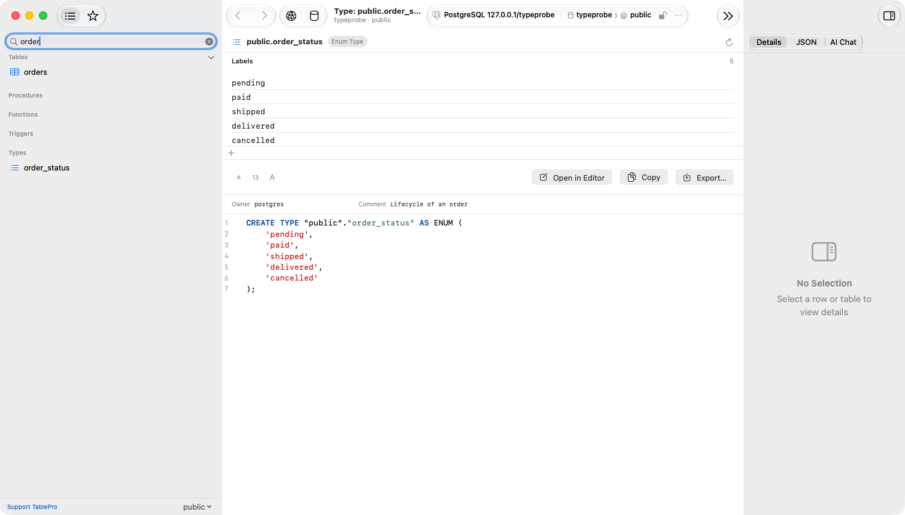Select the delivered label row

(482, 126)
